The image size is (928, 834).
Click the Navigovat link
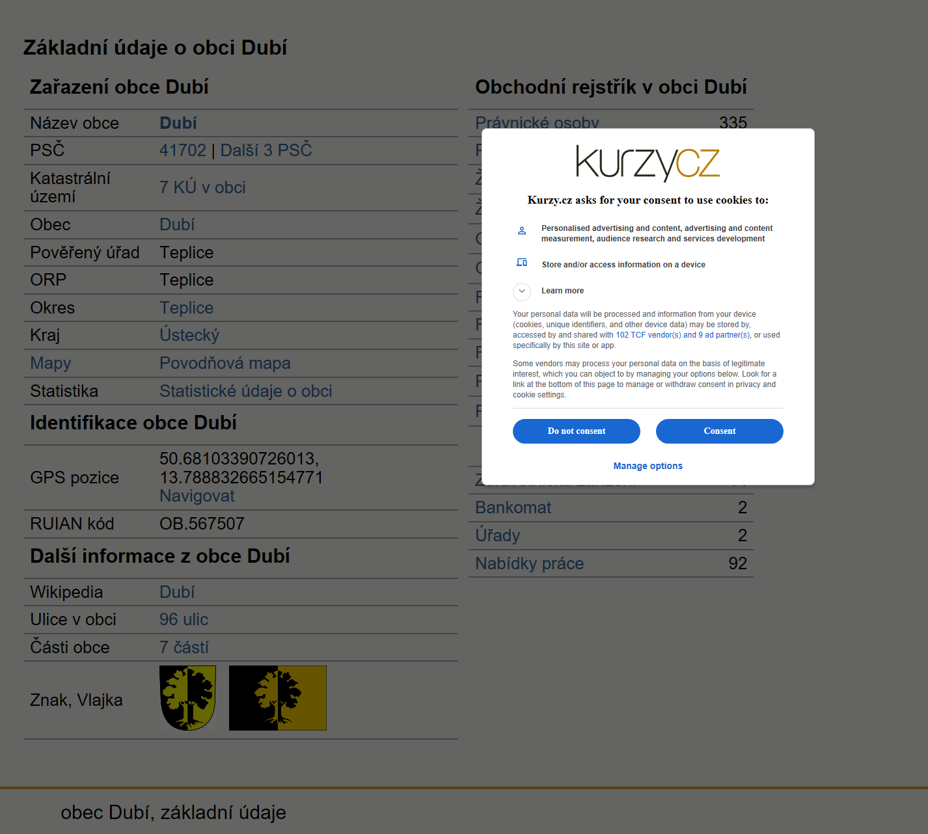click(197, 496)
